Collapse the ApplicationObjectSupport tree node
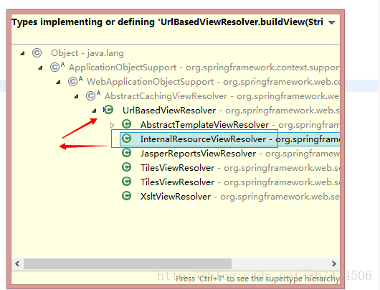 pos(40,67)
